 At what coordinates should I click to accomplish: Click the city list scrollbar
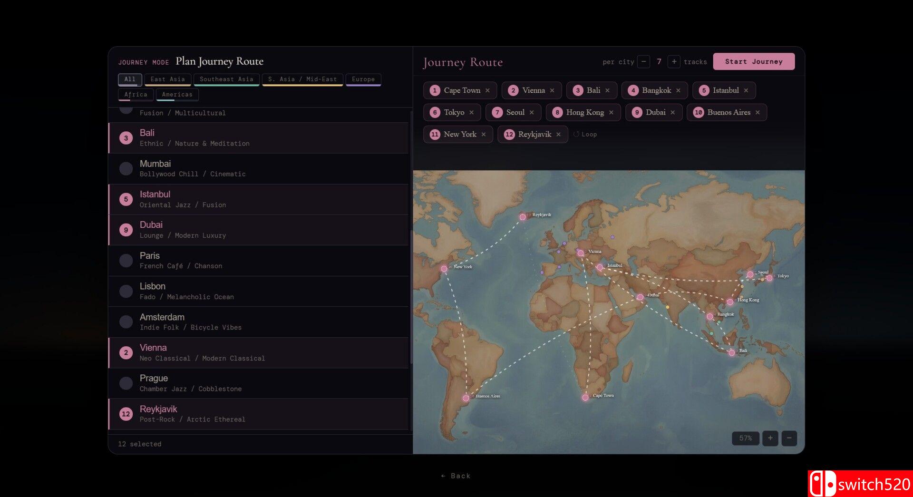411,297
